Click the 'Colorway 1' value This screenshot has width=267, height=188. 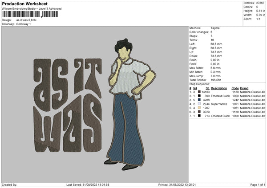point(24,24)
